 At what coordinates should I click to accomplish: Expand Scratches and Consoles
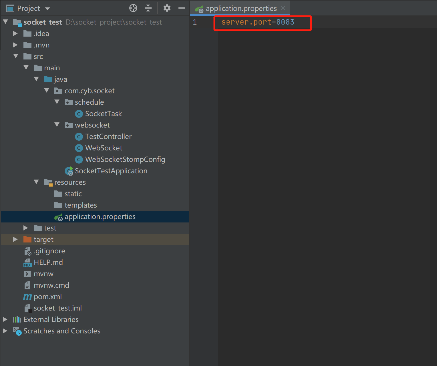5,331
